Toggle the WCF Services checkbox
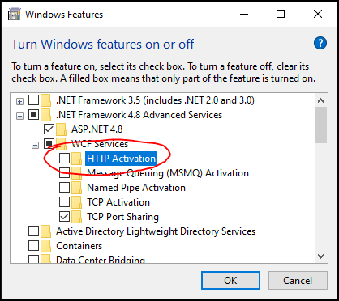 tap(49, 144)
